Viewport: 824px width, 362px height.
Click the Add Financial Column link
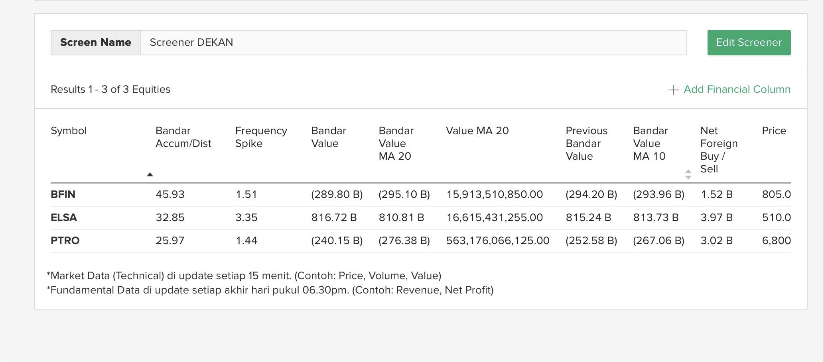click(737, 89)
